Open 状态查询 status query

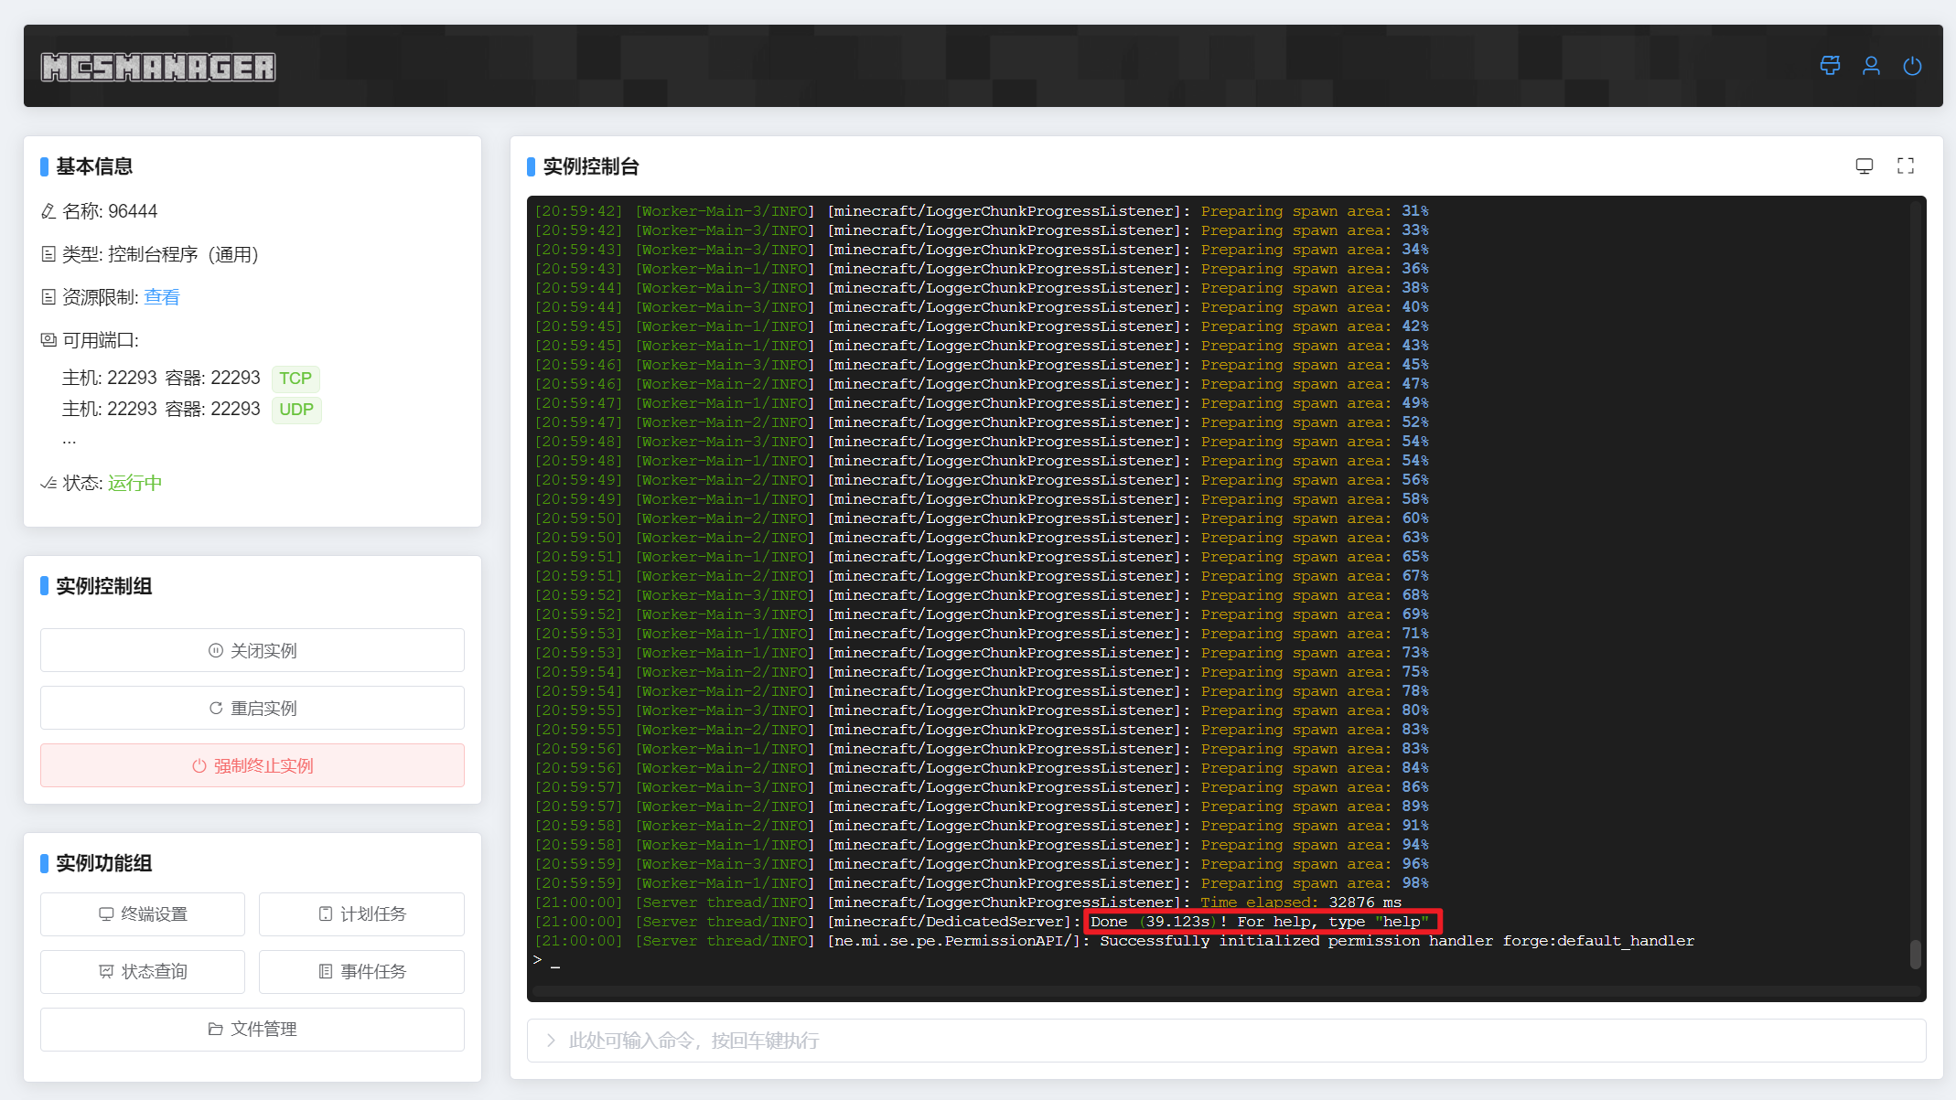pyautogui.click(x=143, y=972)
